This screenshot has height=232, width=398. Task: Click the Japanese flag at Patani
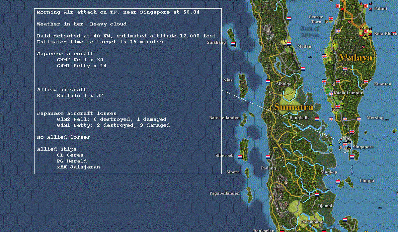click(366, 6)
